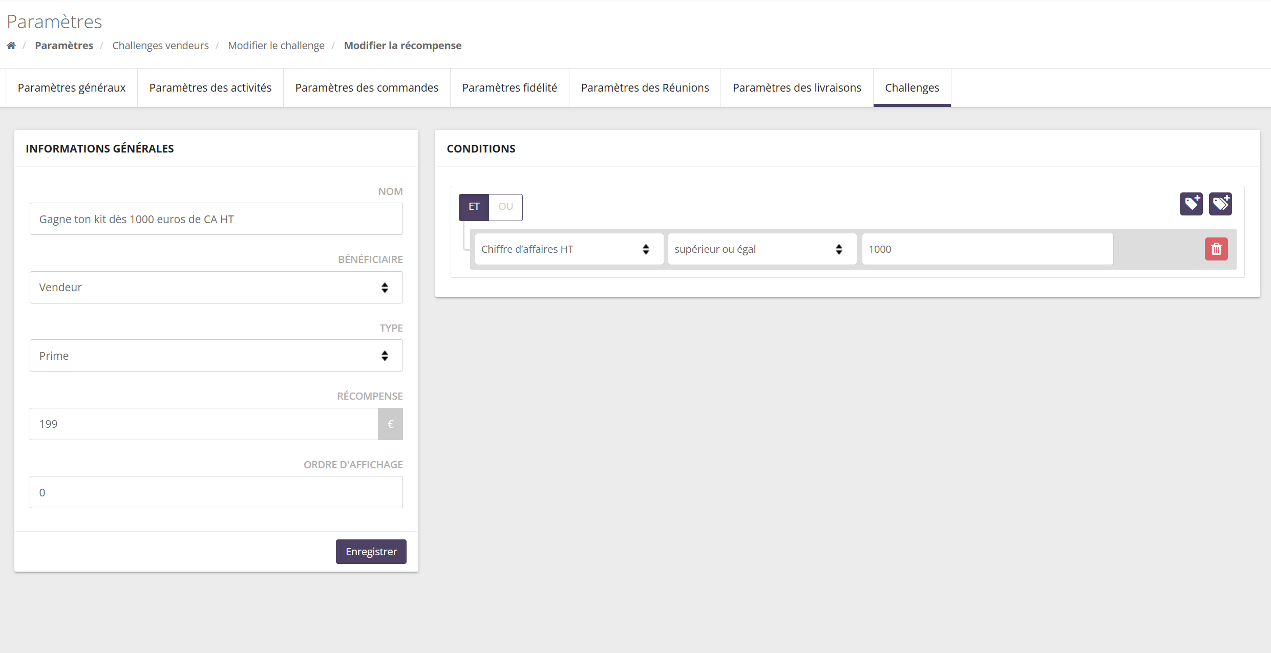
Task: Click the Modifier la récompense breadcrumb text
Action: (x=403, y=46)
